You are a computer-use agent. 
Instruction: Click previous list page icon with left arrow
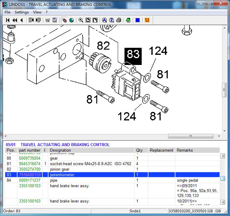[x=31, y=20]
